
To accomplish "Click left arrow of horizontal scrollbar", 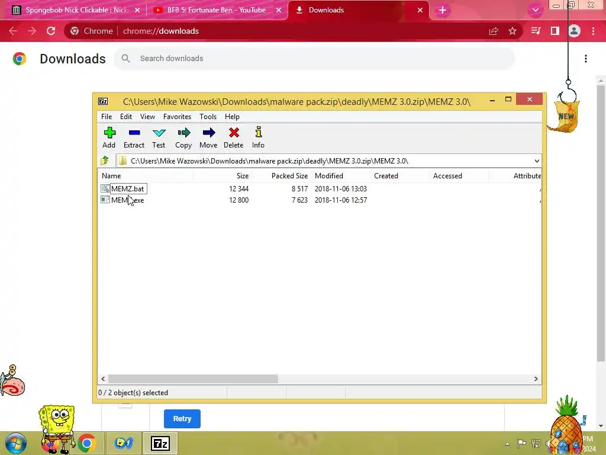I will (103, 379).
